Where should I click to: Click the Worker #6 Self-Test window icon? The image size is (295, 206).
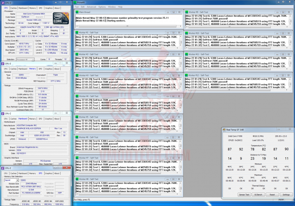click(x=77, y=137)
